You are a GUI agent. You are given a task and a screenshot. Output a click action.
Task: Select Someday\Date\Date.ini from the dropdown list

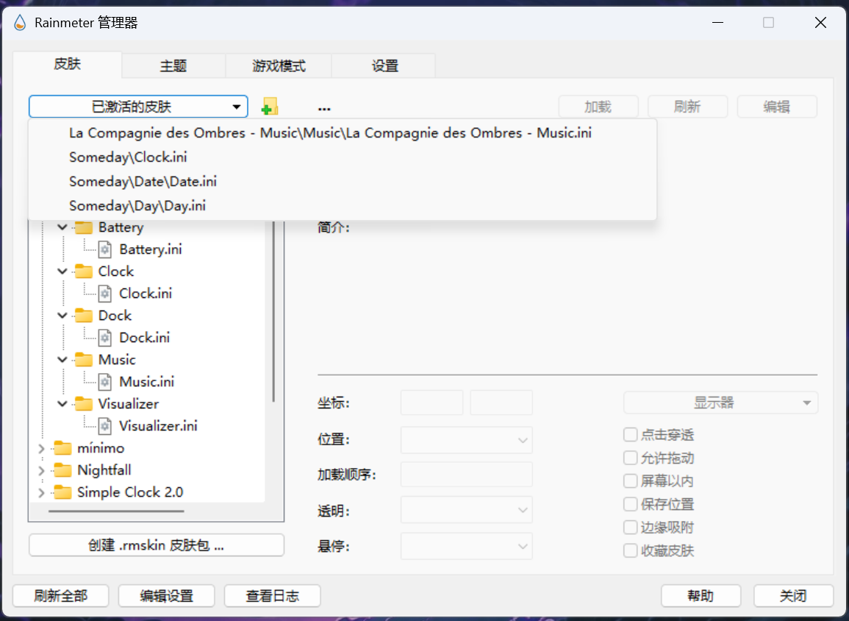(x=343, y=182)
